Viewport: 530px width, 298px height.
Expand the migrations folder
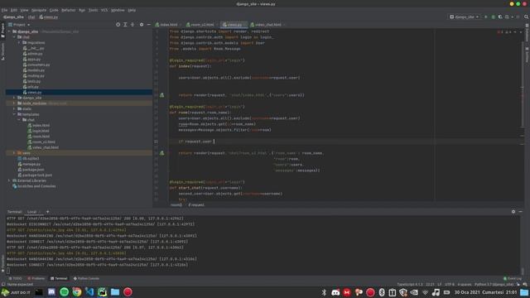click(19, 42)
